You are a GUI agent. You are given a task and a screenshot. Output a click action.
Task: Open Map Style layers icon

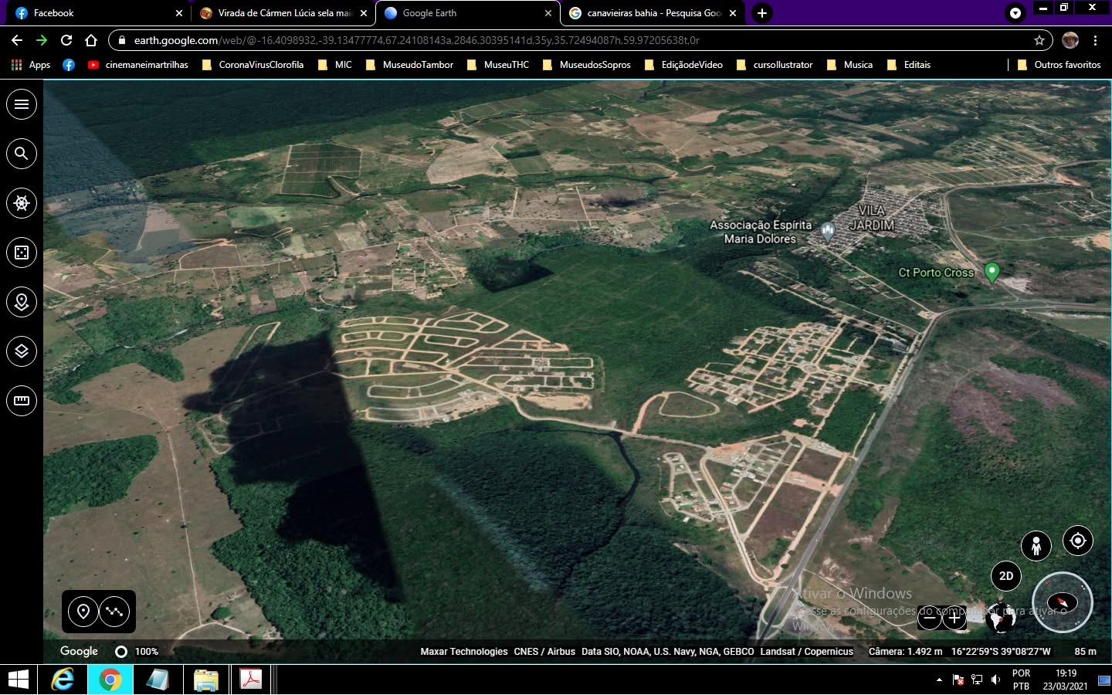pos(22,351)
